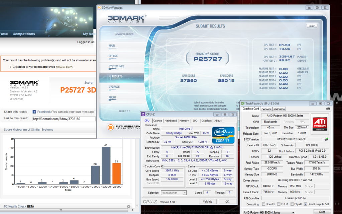Open the Sensors tab in GPU-Z
The image size is (342, 214).
tap(266, 109)
